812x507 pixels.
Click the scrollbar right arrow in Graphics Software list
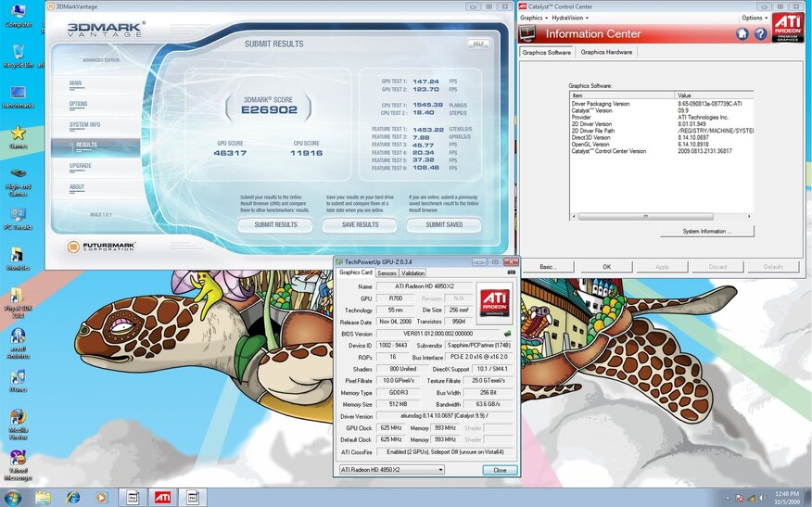[x=749, y=217]
